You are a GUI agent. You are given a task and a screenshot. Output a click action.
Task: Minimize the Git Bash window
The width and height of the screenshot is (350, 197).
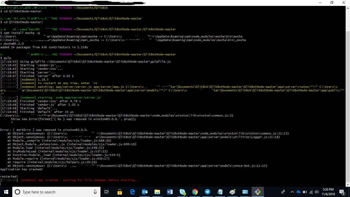coord(320,3)
